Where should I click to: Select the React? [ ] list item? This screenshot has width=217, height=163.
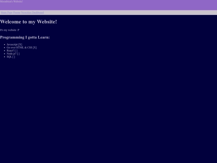12,51
